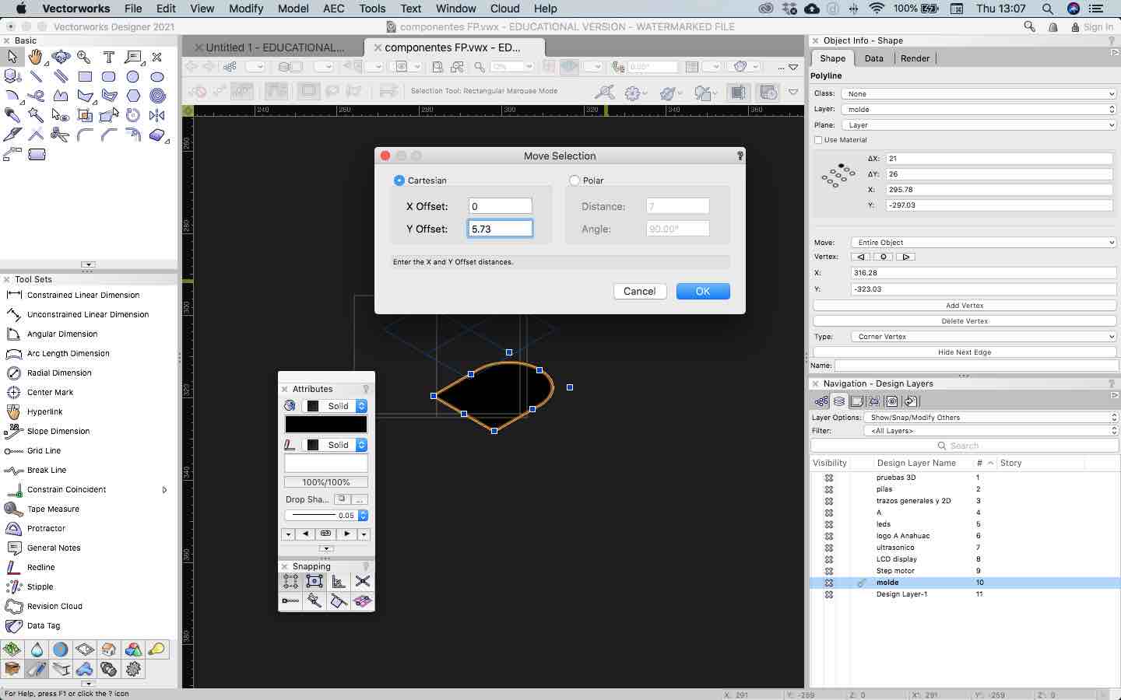Choose the Rotate tool

(x=133, y=115)
